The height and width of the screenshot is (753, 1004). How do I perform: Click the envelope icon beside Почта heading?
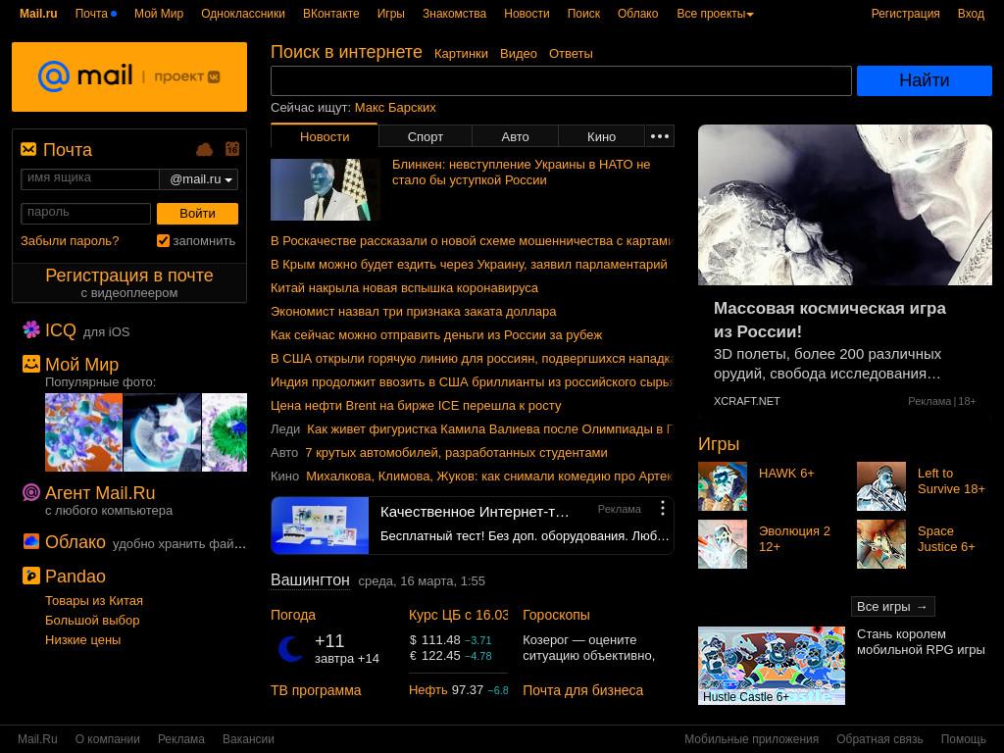click(x=28, y=149)
